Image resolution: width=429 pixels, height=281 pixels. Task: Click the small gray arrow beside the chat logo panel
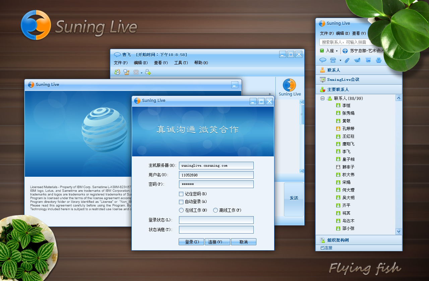[270, 94]
